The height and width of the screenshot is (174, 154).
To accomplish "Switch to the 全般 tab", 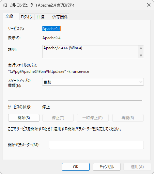I will click(11, 16).
